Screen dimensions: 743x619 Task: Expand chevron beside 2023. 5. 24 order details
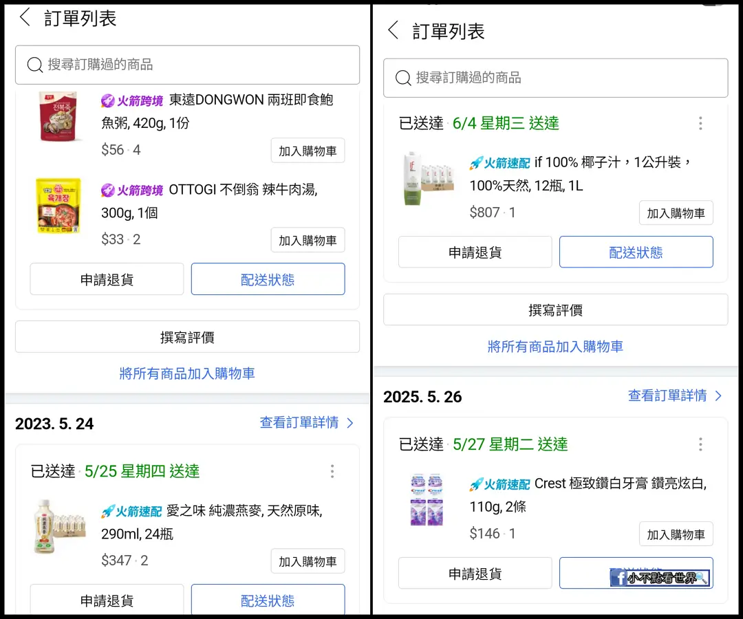click(350, 423)
